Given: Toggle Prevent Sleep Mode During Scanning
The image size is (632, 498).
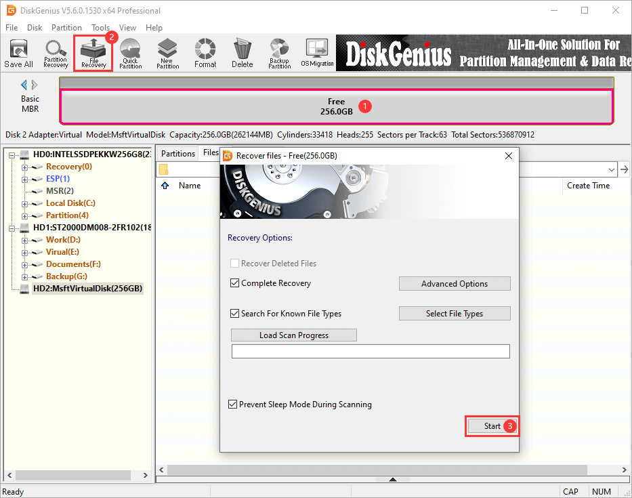Looking at the screenshot, I should pos(232,404).
